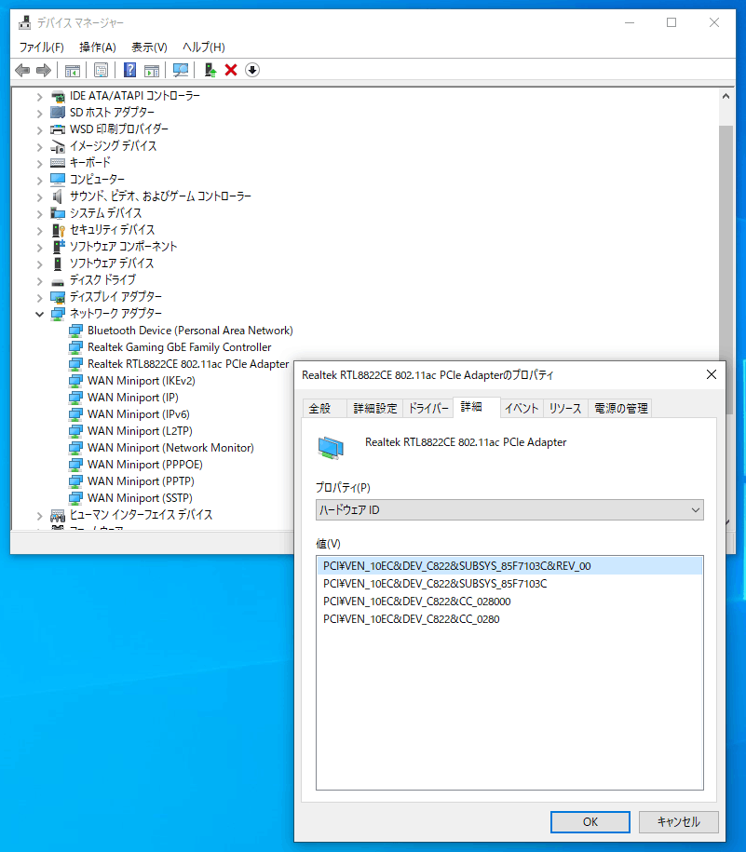Click the Properties toolbar icon

[101, 70]
